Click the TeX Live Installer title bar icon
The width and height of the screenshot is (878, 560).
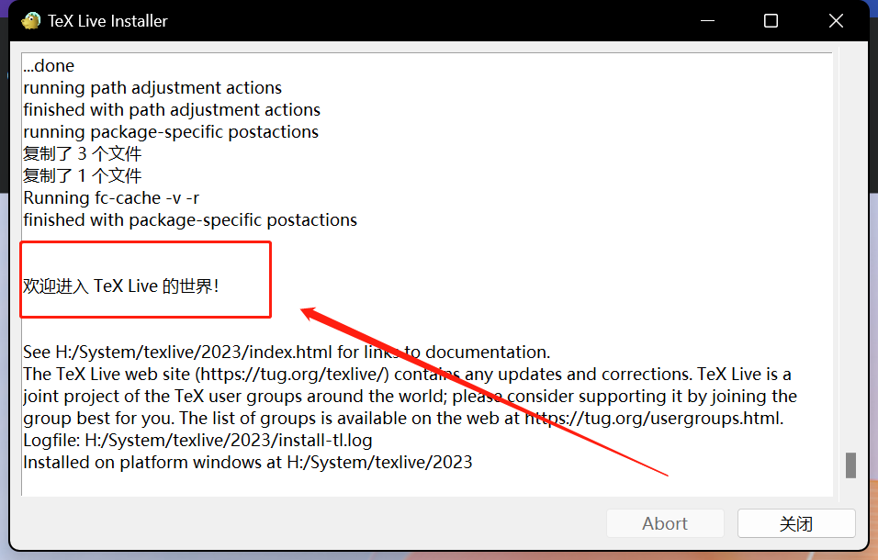[31, 21]
